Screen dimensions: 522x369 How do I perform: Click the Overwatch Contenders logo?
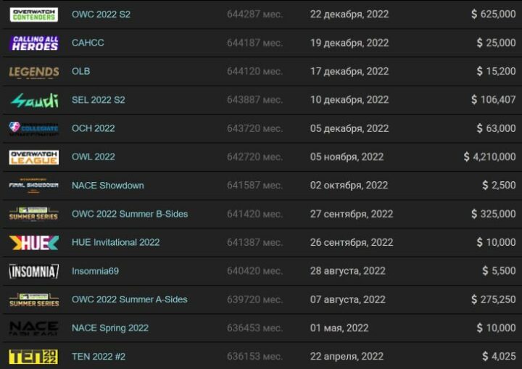34,14
